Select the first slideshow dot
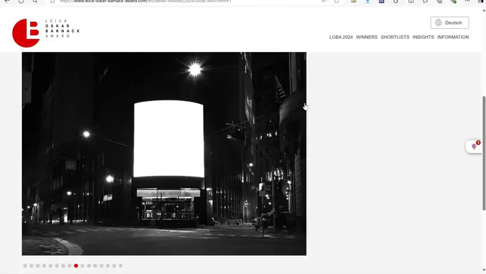Screen dimensions: 486x274 pyautogui.click(x=25, y=265)
